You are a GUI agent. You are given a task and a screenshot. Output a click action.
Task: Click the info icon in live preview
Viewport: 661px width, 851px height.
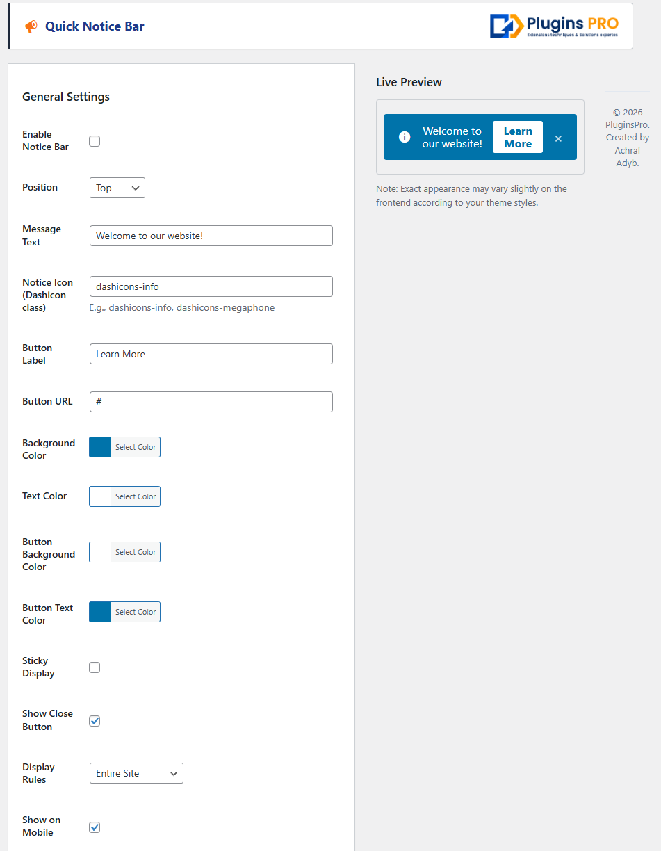click(405, 137)
